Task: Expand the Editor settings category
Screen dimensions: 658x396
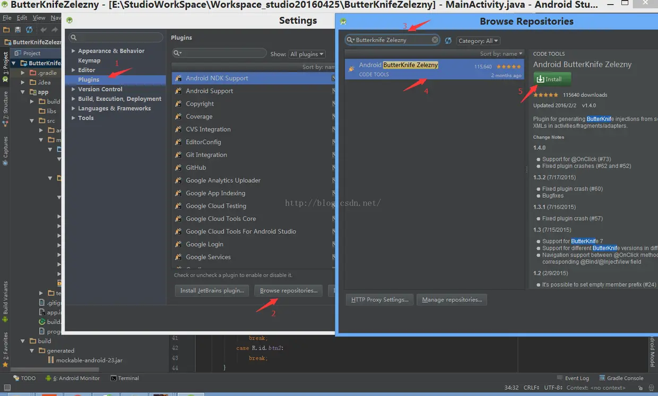Action: (x=74, y=70)
